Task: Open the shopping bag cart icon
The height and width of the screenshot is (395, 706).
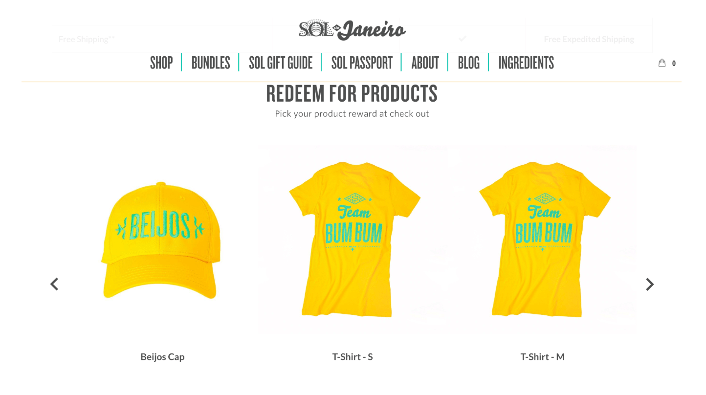Action: point(662,63)
